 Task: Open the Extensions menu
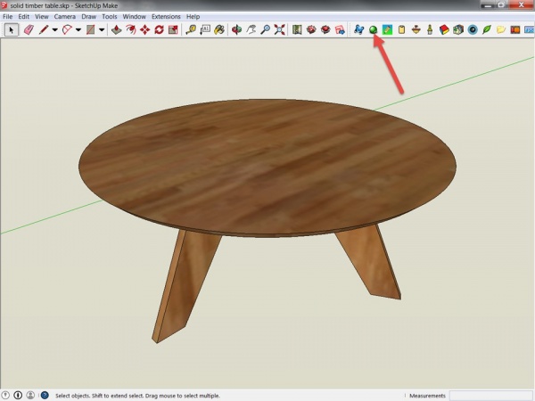point(166,16)
